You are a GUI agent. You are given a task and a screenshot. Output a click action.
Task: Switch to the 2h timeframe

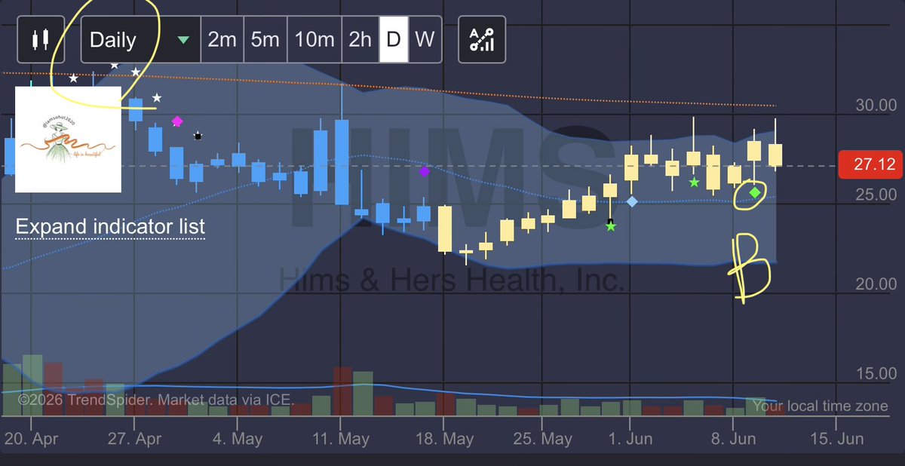tap(360, 39)
